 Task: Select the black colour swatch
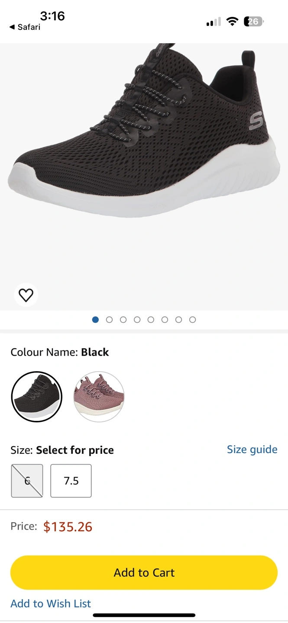[36, 397]
